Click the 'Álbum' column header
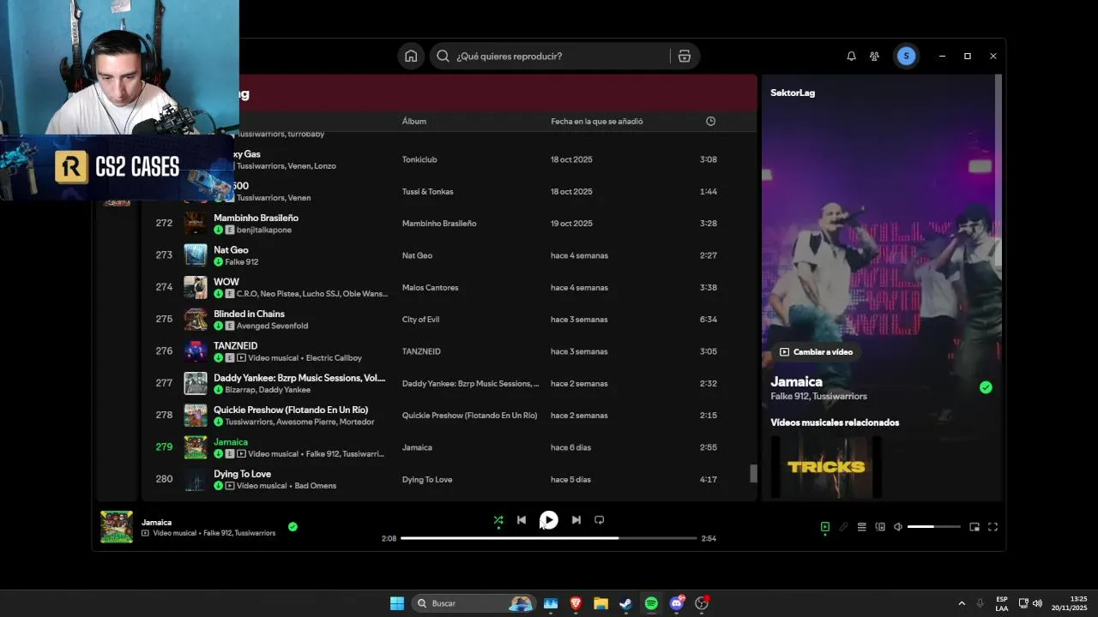The width and height of the screenshot is (1098, 617). (414, 122)
